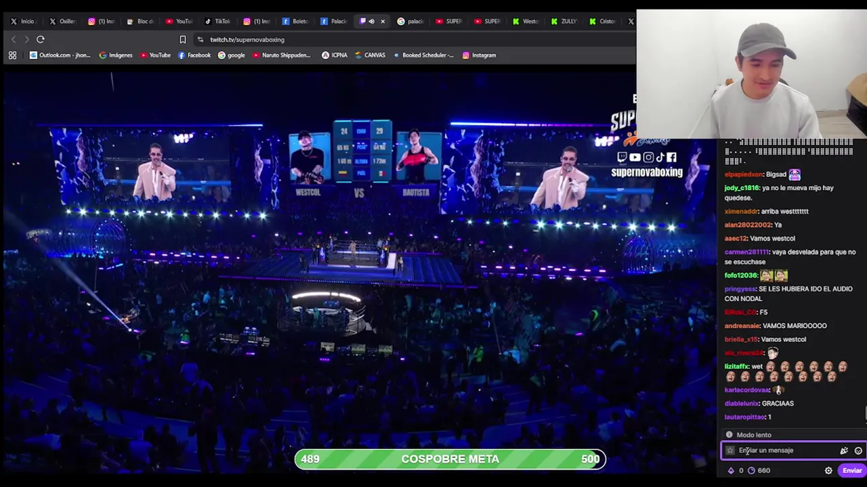Screen dimensions: 867x487
Task: Click the Enviar button
Action: coord(852,471)
